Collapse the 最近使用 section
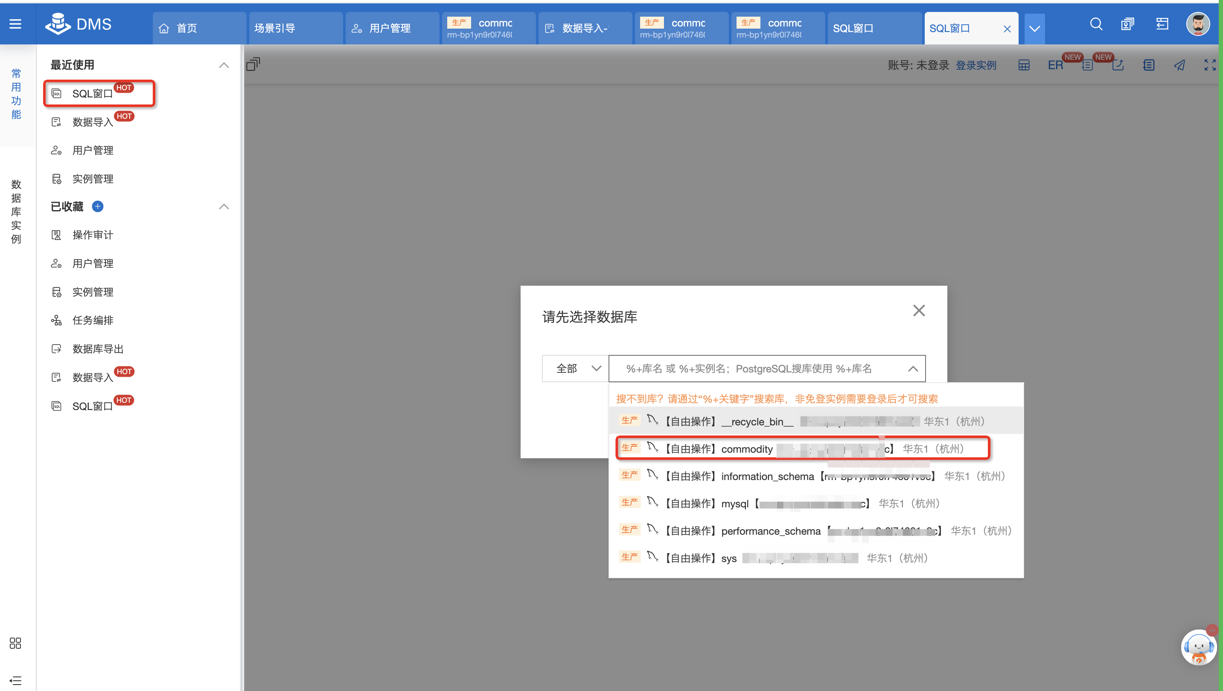Viewport: 1223px width, 691px height. click(x=224, y=65)
